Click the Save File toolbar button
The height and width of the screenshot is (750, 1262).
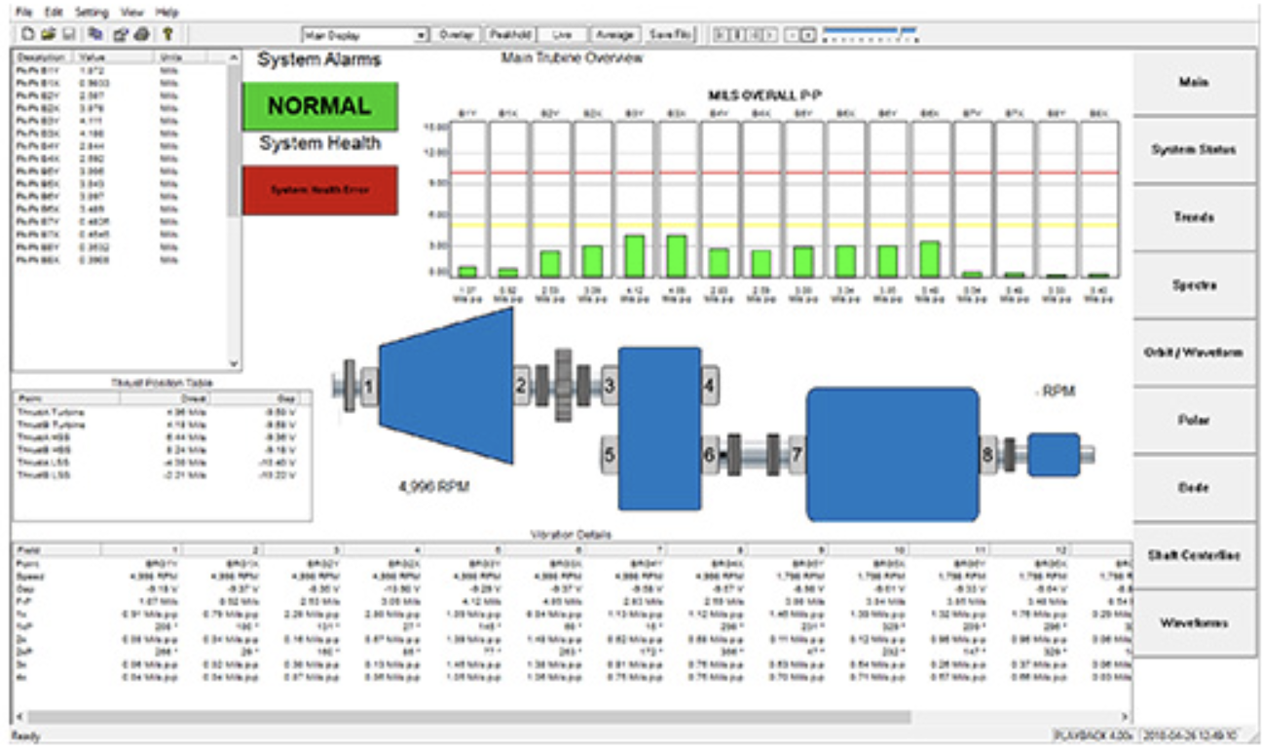(x=670, y=34)
